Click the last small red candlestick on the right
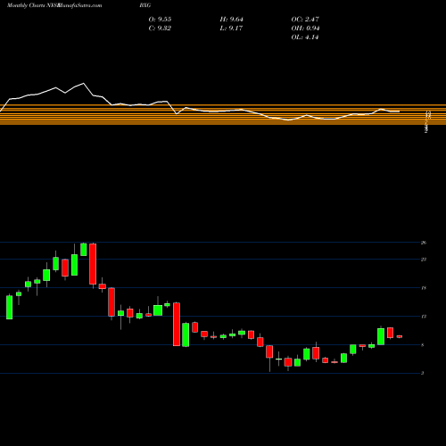Screen dimensions: 446x446 pyautogui.click(x=400, y=336)
